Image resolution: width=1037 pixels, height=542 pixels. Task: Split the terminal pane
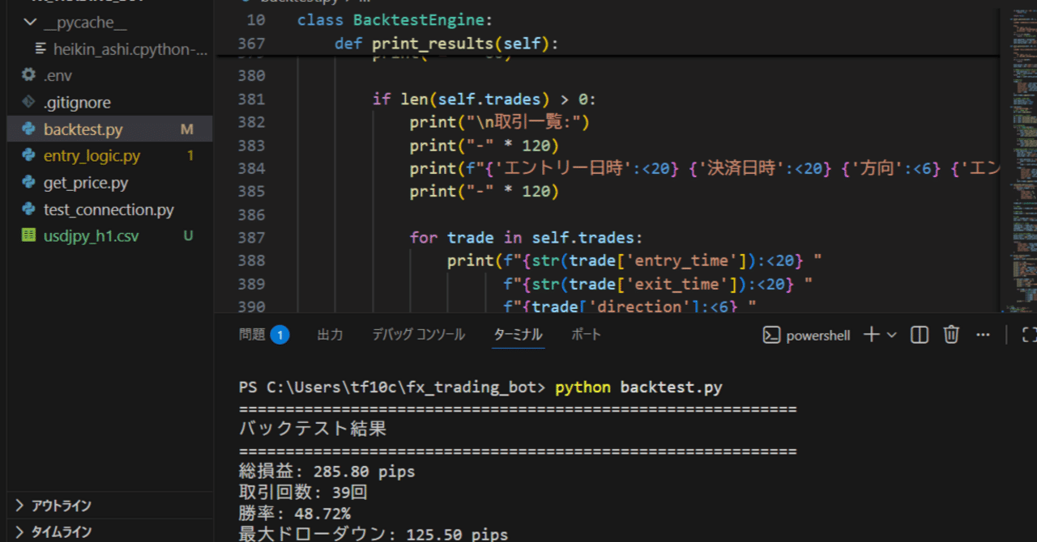(919, 334)
